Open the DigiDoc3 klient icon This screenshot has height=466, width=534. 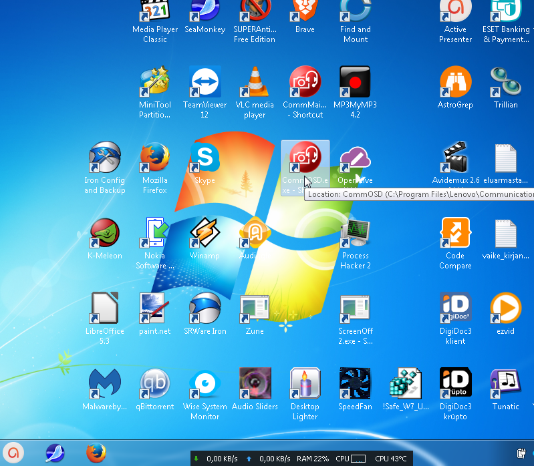455,308
